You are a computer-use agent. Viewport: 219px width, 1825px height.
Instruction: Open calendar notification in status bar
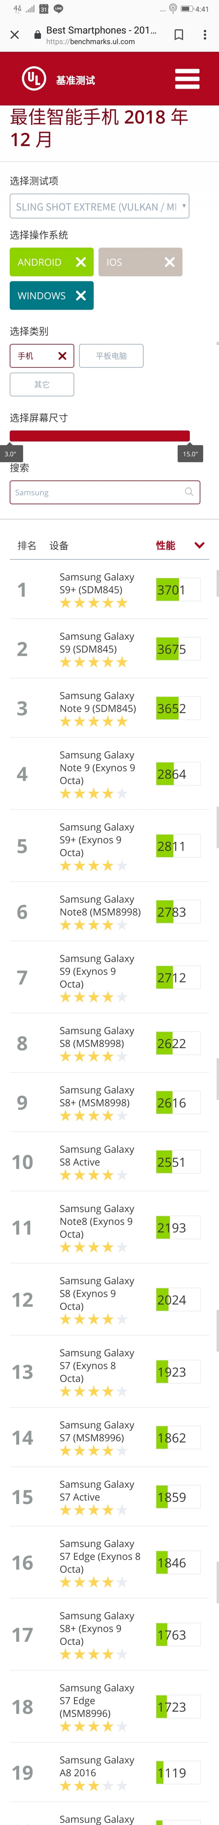(x=43, y=9)
